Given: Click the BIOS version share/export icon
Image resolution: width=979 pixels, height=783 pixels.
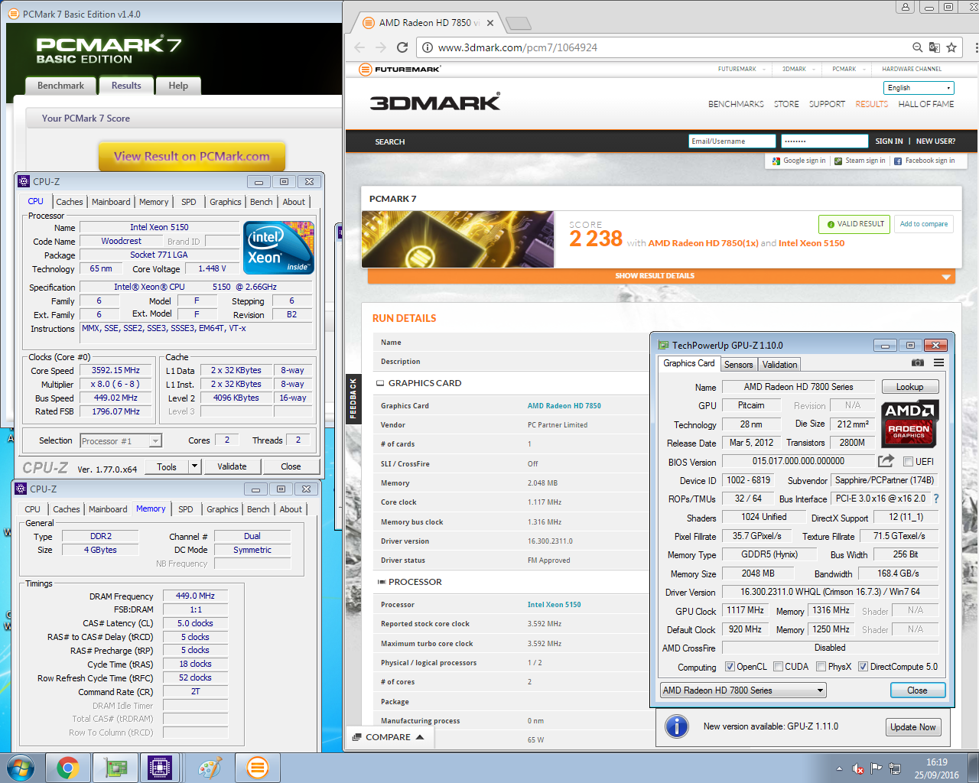Looking at the screenshot, I should point(886,460).
